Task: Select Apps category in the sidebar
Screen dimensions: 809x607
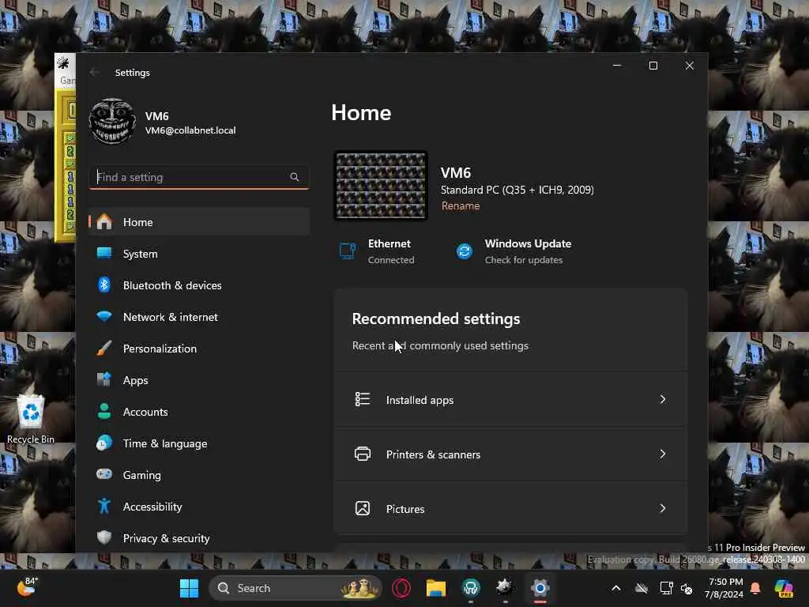Action: tap(199, 380)
